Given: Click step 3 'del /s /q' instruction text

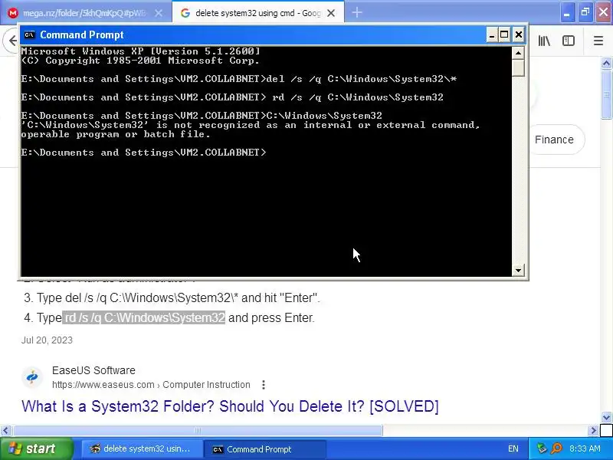Looking at the screenshot, I should (x=172, y=297).
